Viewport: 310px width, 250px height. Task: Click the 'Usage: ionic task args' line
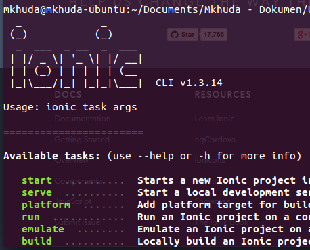(x=70, y=107)
